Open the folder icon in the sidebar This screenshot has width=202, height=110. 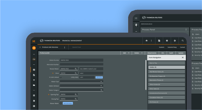point(34,85)
